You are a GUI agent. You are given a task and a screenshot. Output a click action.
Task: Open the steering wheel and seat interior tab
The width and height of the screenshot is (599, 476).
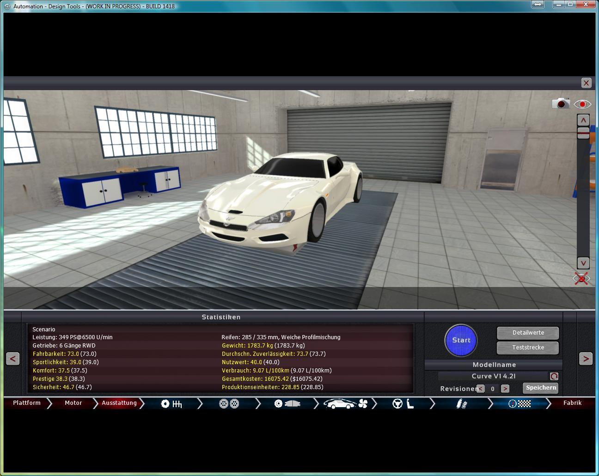point(403,404)
